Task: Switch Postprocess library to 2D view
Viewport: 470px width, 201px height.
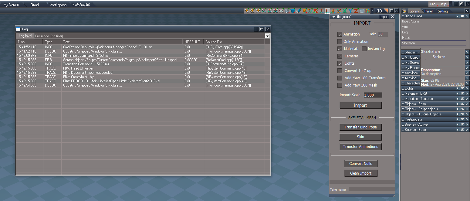Action: pyautogui.click(x=462, y=119)
